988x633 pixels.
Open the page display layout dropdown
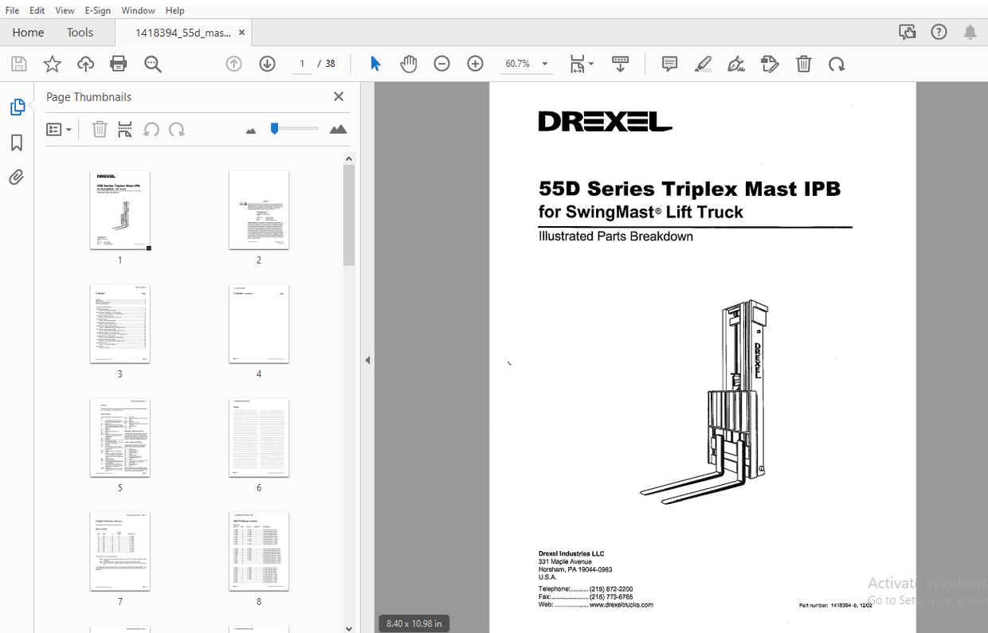582,64
